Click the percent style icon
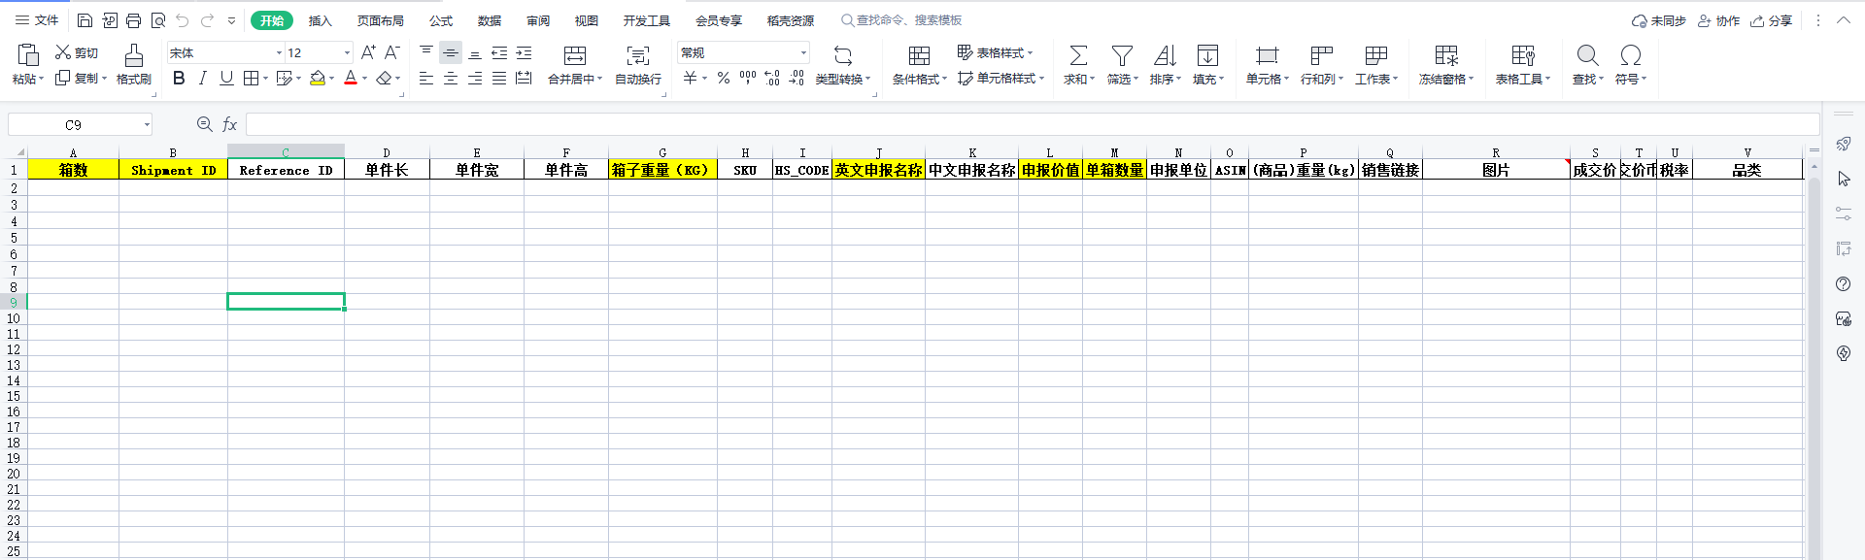 [x=724, y=78]
